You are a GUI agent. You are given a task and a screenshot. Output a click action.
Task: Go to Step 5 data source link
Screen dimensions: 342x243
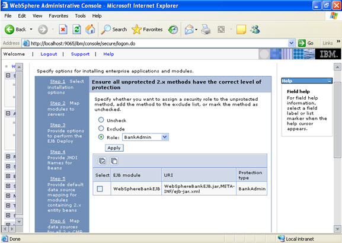tap(57, 178)
